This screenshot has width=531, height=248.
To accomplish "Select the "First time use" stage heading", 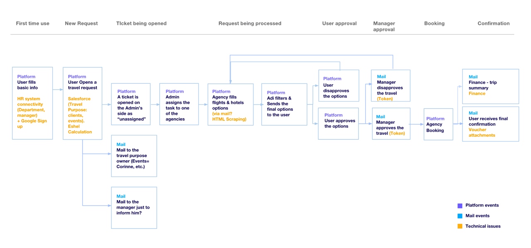I will 33,24.
